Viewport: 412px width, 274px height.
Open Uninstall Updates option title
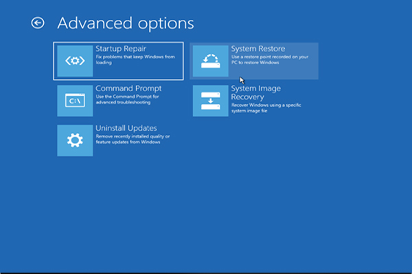click(x=126, y=128)
